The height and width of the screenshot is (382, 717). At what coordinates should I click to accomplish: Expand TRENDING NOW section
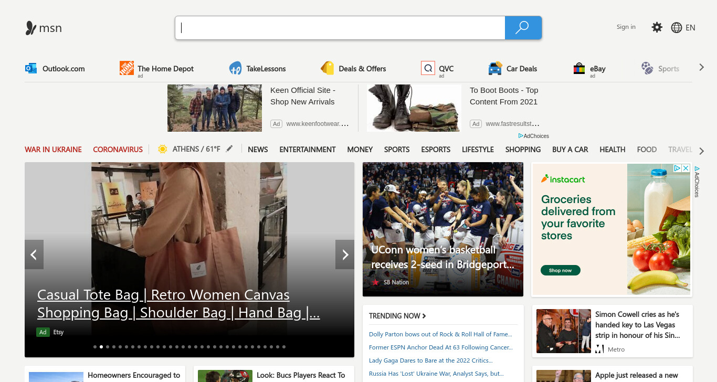pos(397,316)
